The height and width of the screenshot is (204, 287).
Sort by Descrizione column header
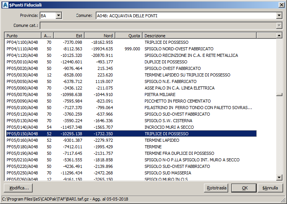[209, 36]
